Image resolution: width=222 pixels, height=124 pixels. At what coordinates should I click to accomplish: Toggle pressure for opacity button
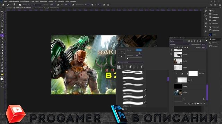(58, 5)
